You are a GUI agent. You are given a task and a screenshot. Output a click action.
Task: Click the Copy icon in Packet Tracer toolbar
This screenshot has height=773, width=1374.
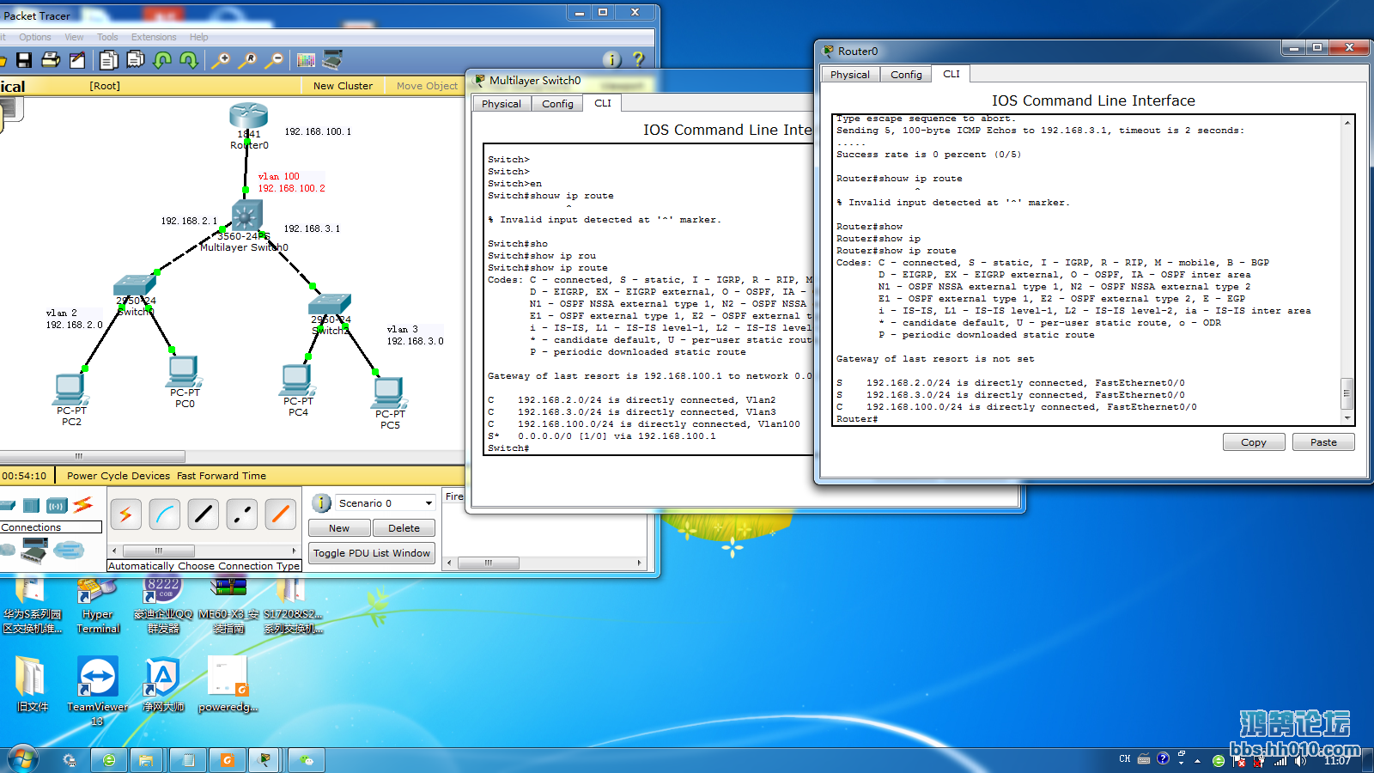(x=109, y=60)
